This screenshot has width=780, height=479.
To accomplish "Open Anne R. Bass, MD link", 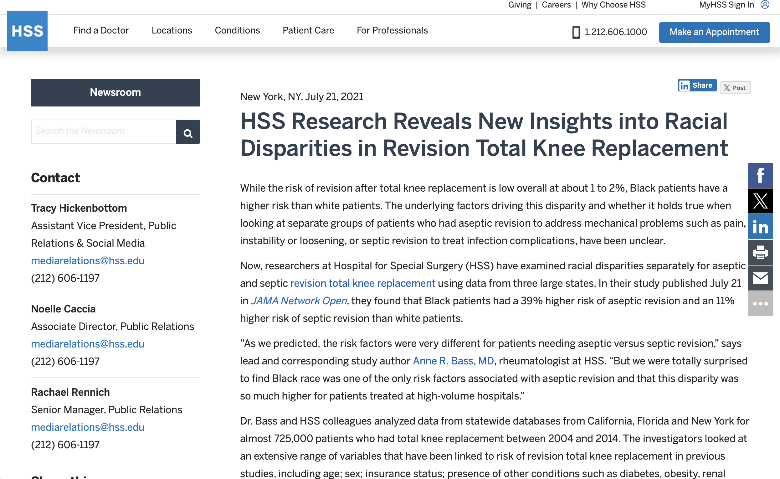I will pyautogui.click(x=453, y=361).
